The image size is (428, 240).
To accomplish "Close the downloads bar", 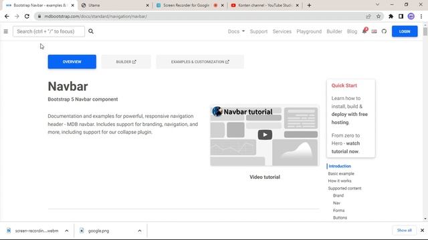I will pos(422,231).
